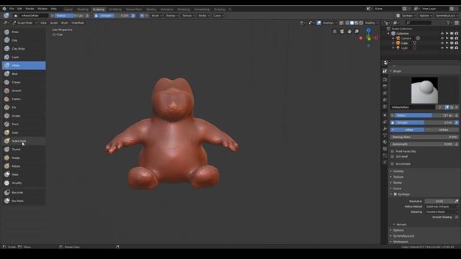Select the Crease brush tool
This screenshot has width=461, height=259.
[24, 82]
